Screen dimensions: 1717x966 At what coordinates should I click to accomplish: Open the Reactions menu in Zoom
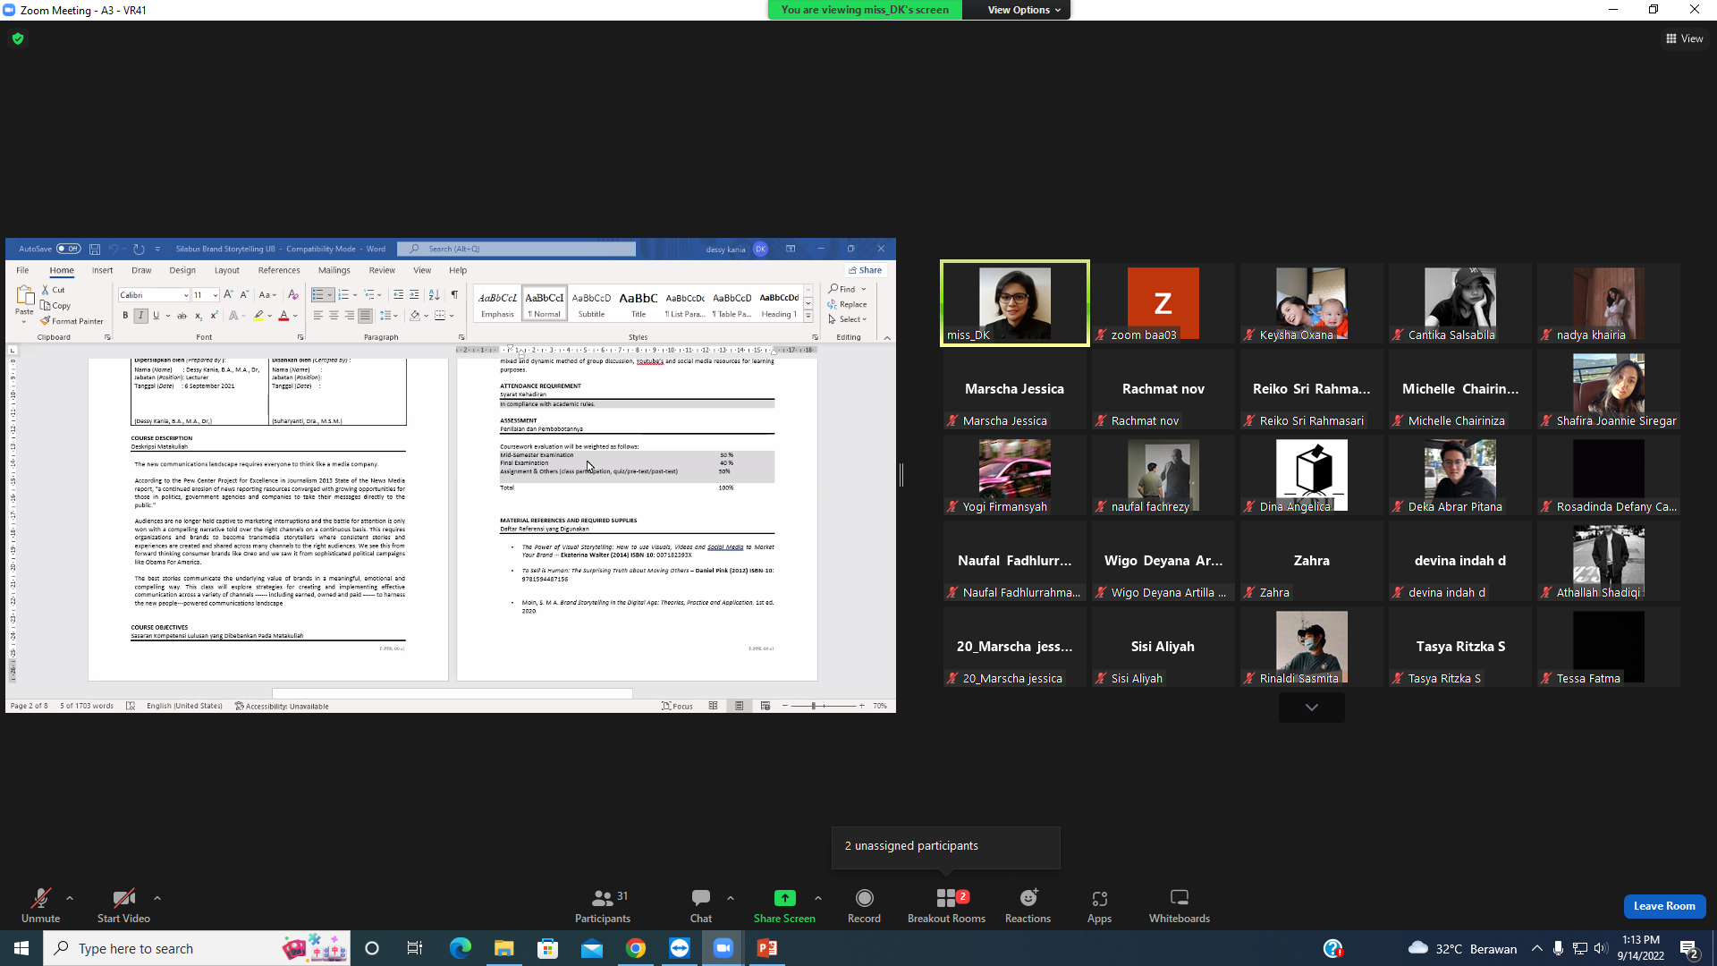1028,905
